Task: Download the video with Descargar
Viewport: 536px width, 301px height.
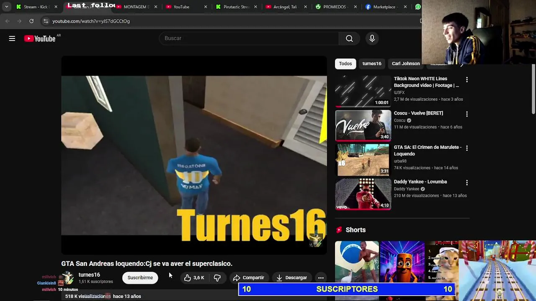Action: [x=291, y=278]
